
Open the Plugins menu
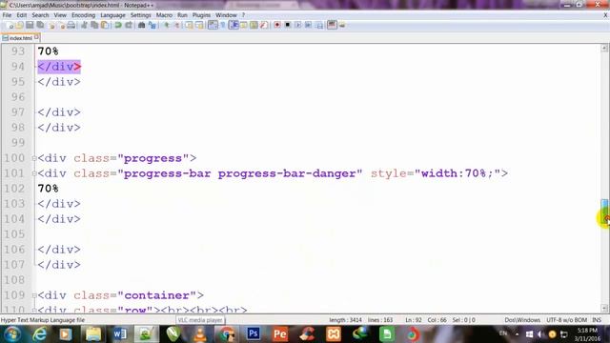pyautogui.click(x=201, y=15)
